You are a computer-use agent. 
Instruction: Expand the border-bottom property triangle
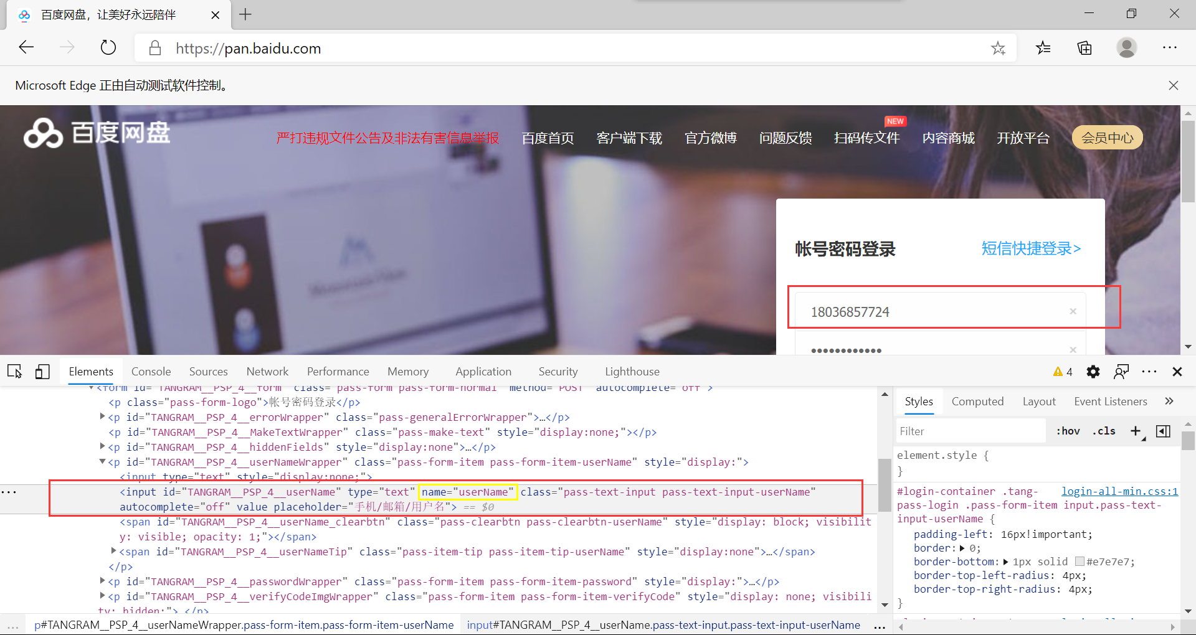coord(1005,562)
